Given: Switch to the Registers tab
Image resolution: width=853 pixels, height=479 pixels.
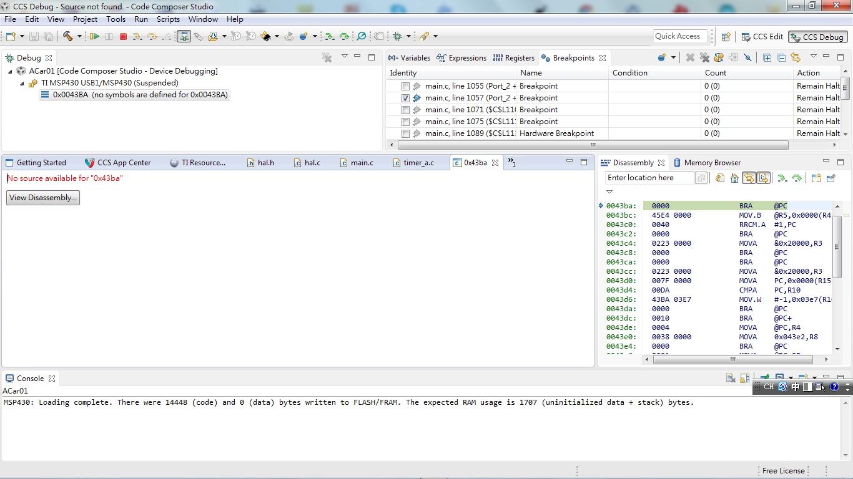Looking at the screenshot, I should [x=513, y=58].
